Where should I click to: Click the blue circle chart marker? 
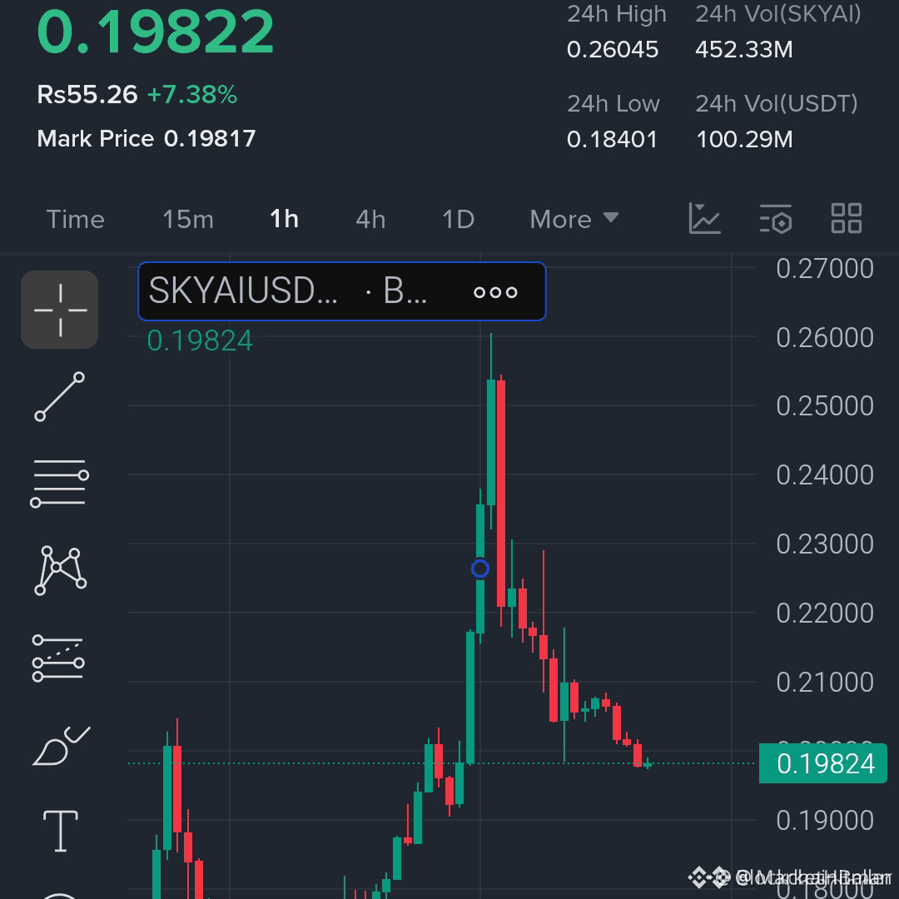tap(480, 569)
